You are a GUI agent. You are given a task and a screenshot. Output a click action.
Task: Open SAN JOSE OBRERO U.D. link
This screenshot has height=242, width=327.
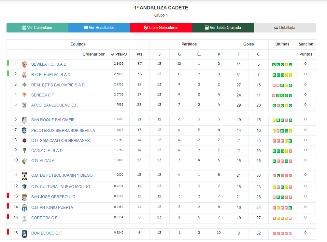54,197
